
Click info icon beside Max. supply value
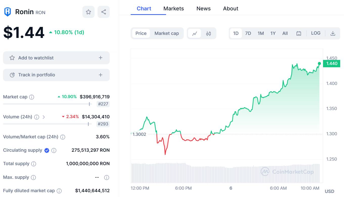pos(107,177)
